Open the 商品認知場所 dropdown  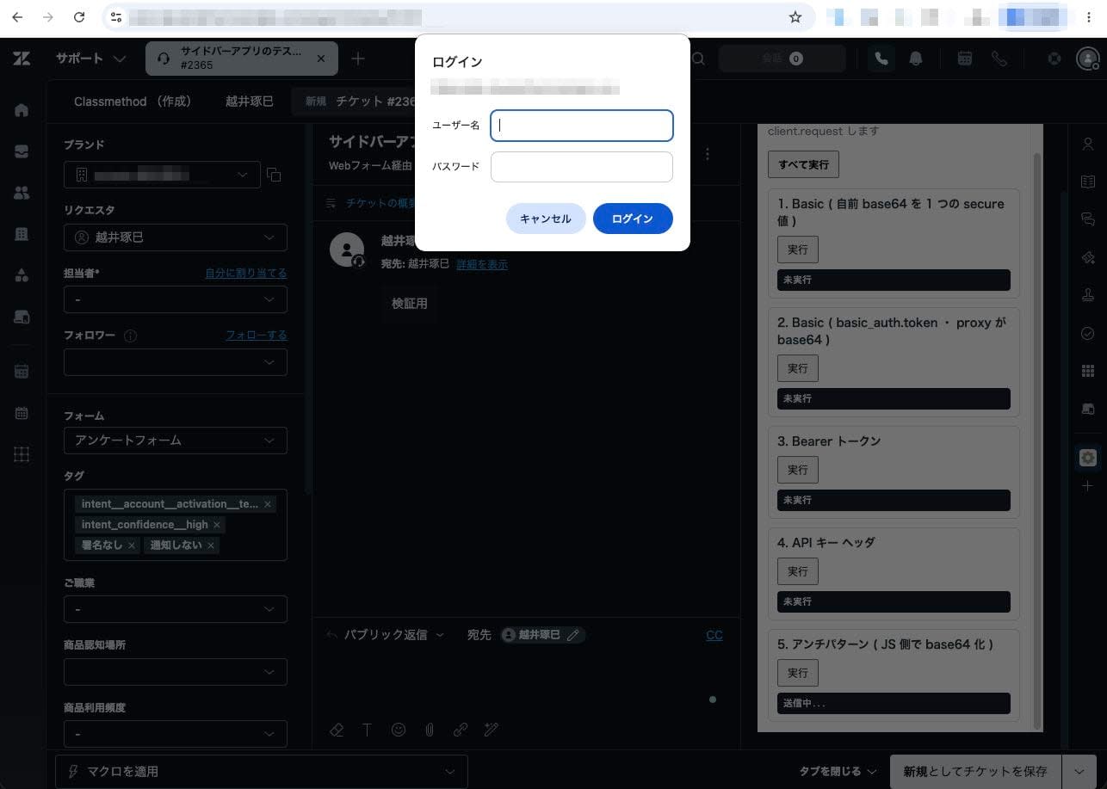176,672
